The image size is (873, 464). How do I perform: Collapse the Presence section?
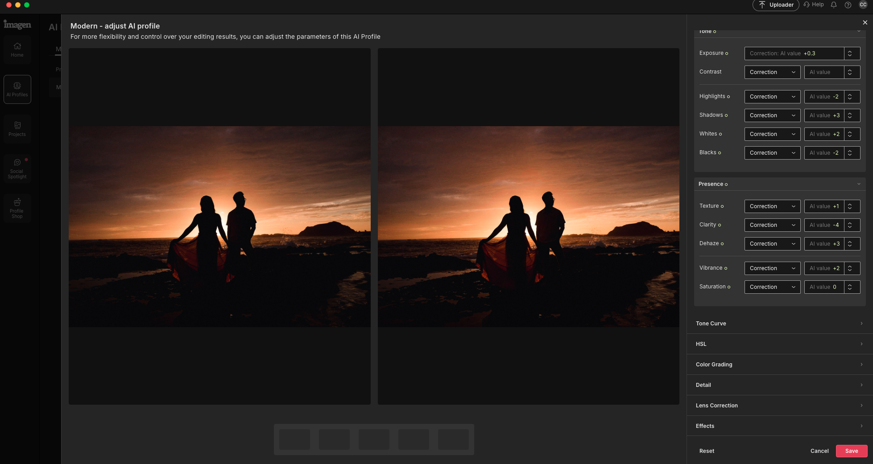point(779,184)
